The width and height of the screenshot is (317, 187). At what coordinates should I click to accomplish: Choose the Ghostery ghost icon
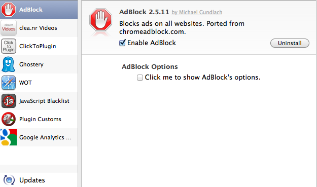[8, 64]
